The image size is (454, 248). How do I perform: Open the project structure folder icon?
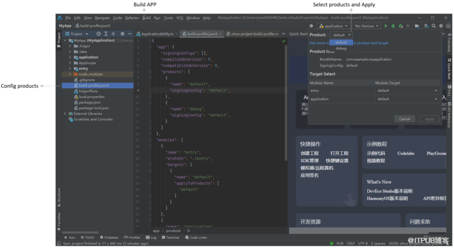(x=417, y=26)
